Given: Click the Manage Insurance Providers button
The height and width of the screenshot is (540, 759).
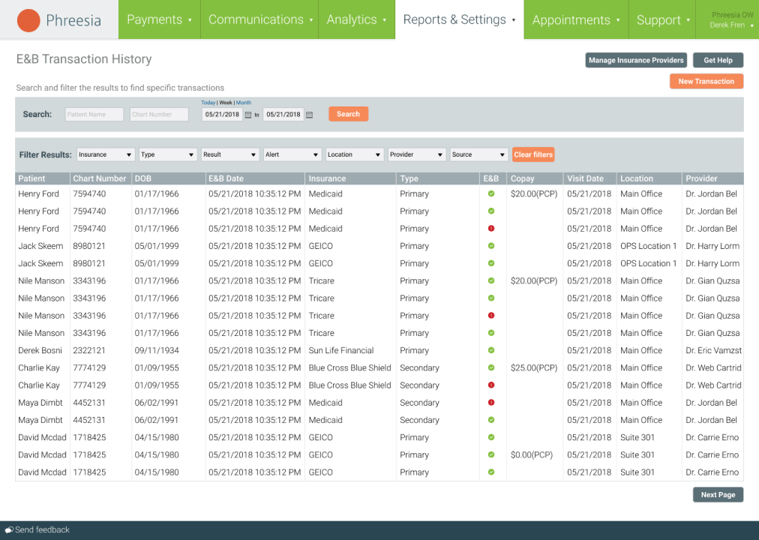Looking at the screenshot, I should tap(635, 60).
